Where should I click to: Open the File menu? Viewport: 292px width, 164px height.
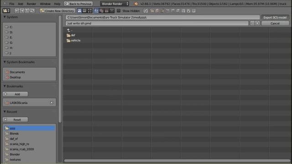pos(12,4)
